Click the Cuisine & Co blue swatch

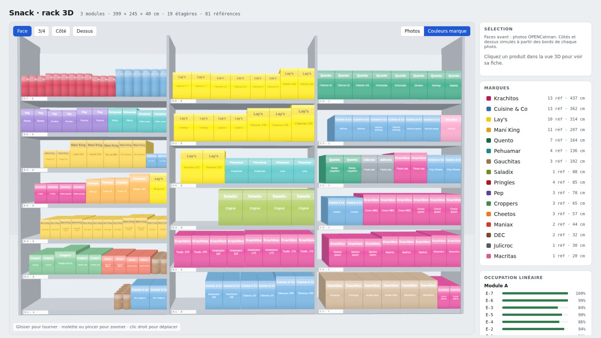(489, 109)
